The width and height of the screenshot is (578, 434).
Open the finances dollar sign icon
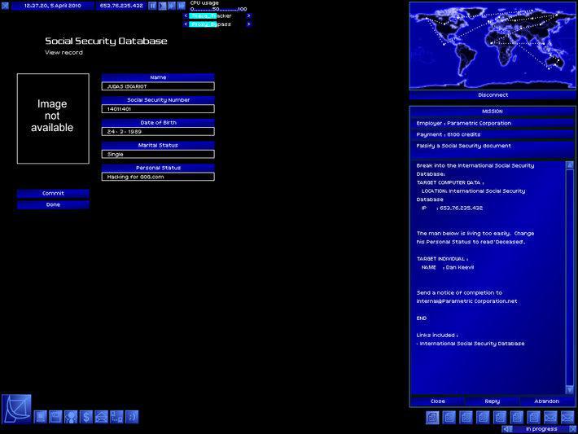[x=86, y=417]
